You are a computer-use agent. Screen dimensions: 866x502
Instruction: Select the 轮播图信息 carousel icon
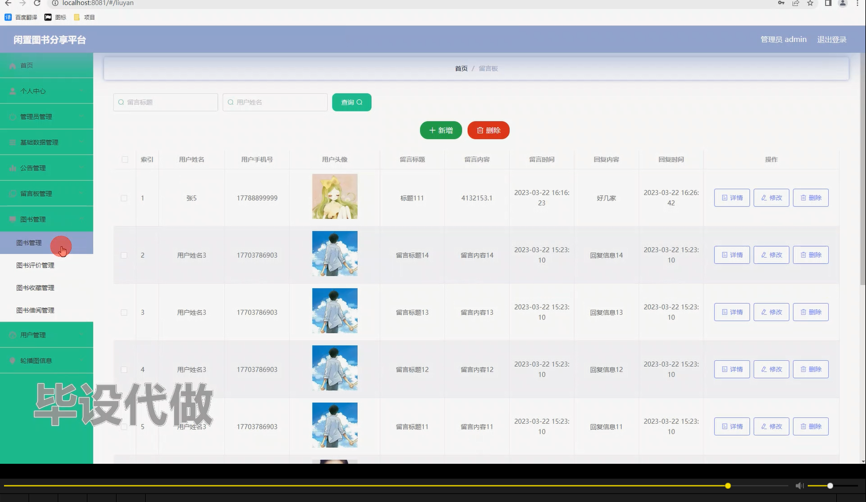(x=12, y=361)
